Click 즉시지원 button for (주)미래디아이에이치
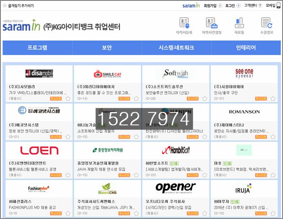The width and height of the screenshot is (283, 219). (x=124, y=99)
